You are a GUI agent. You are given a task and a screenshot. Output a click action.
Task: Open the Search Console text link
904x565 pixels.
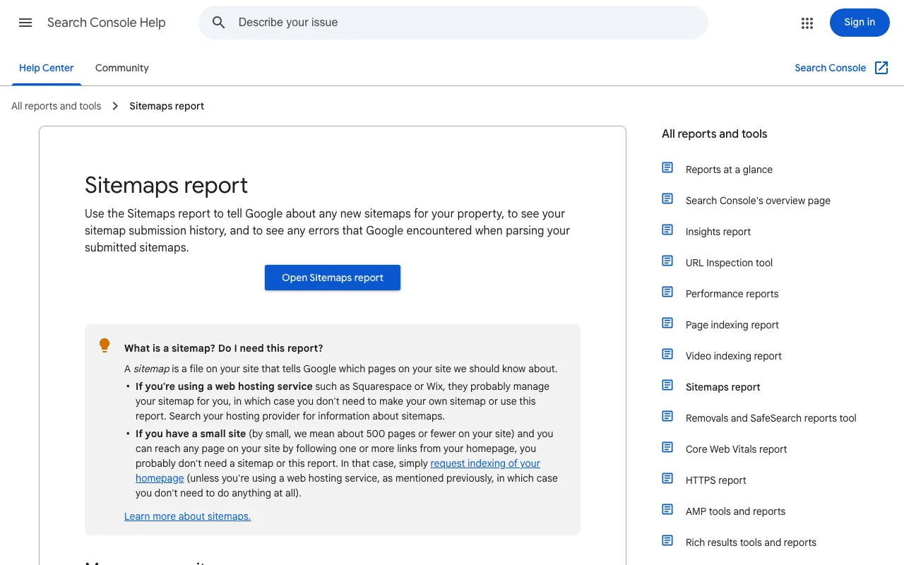[831, 68]
